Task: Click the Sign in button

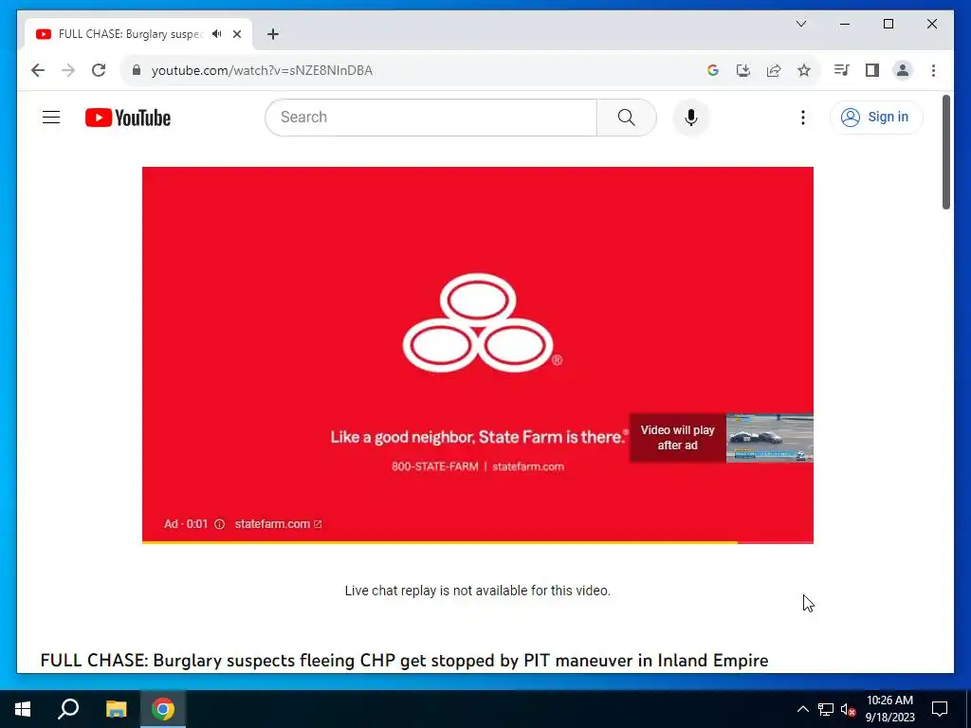Action: coord(875,117)
